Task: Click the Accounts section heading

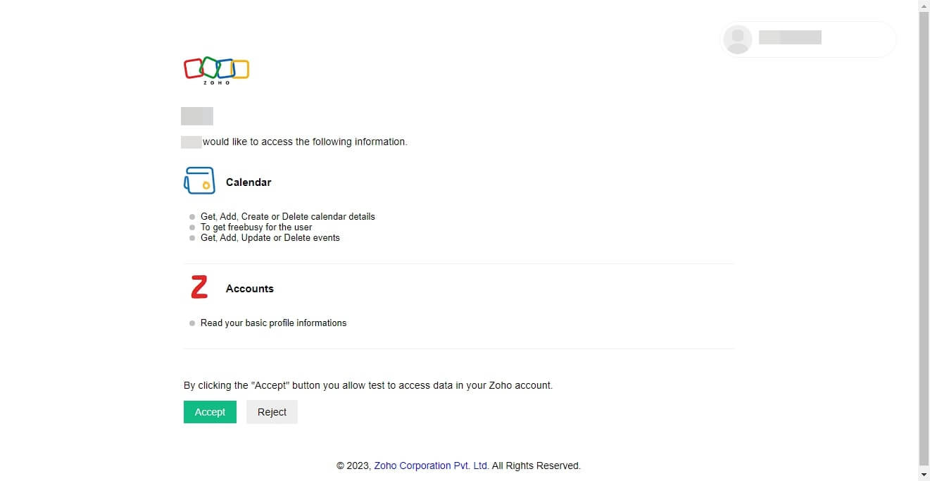Action: point(249,288)
